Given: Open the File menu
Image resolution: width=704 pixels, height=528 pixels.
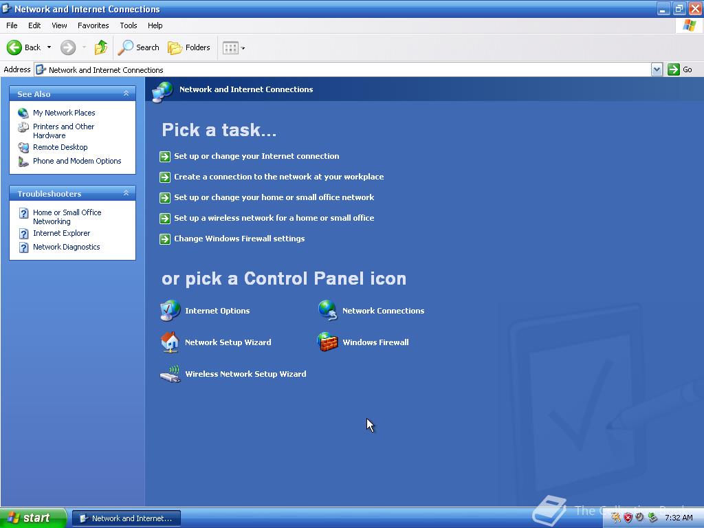Looking at the screenshot, I should (12, 25).
